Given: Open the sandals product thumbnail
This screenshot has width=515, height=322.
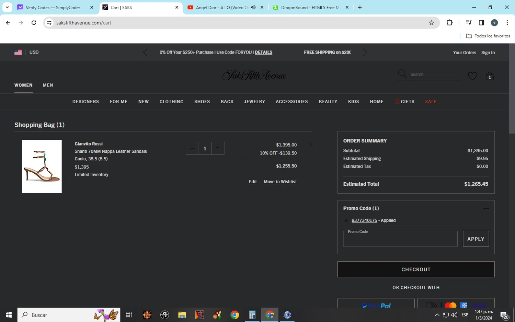Looking at the screenshot, I should [x=42, y=166].
